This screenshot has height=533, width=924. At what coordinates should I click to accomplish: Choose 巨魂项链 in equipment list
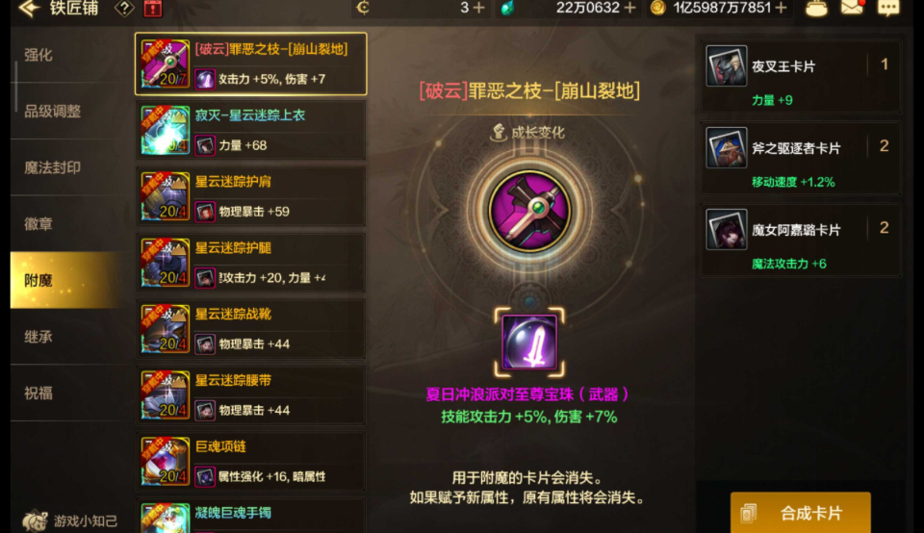(x=251, y=461)
